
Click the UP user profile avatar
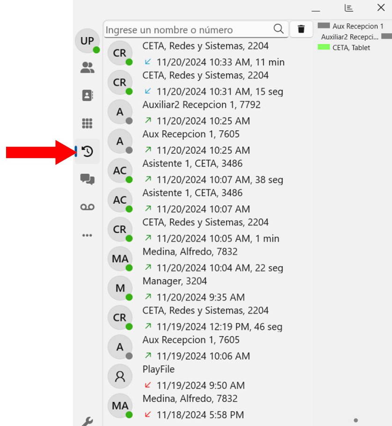pyautogui.click(x=87, y=41)
